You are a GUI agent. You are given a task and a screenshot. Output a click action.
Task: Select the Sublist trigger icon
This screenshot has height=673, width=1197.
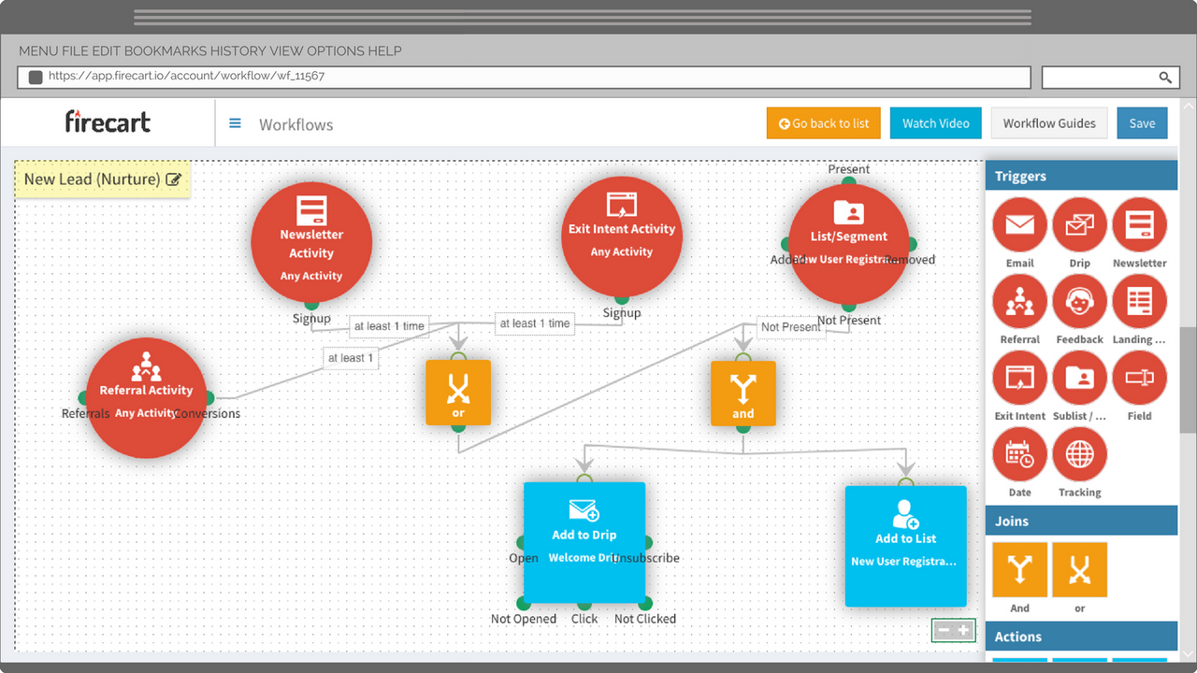tap(1079, 379)
